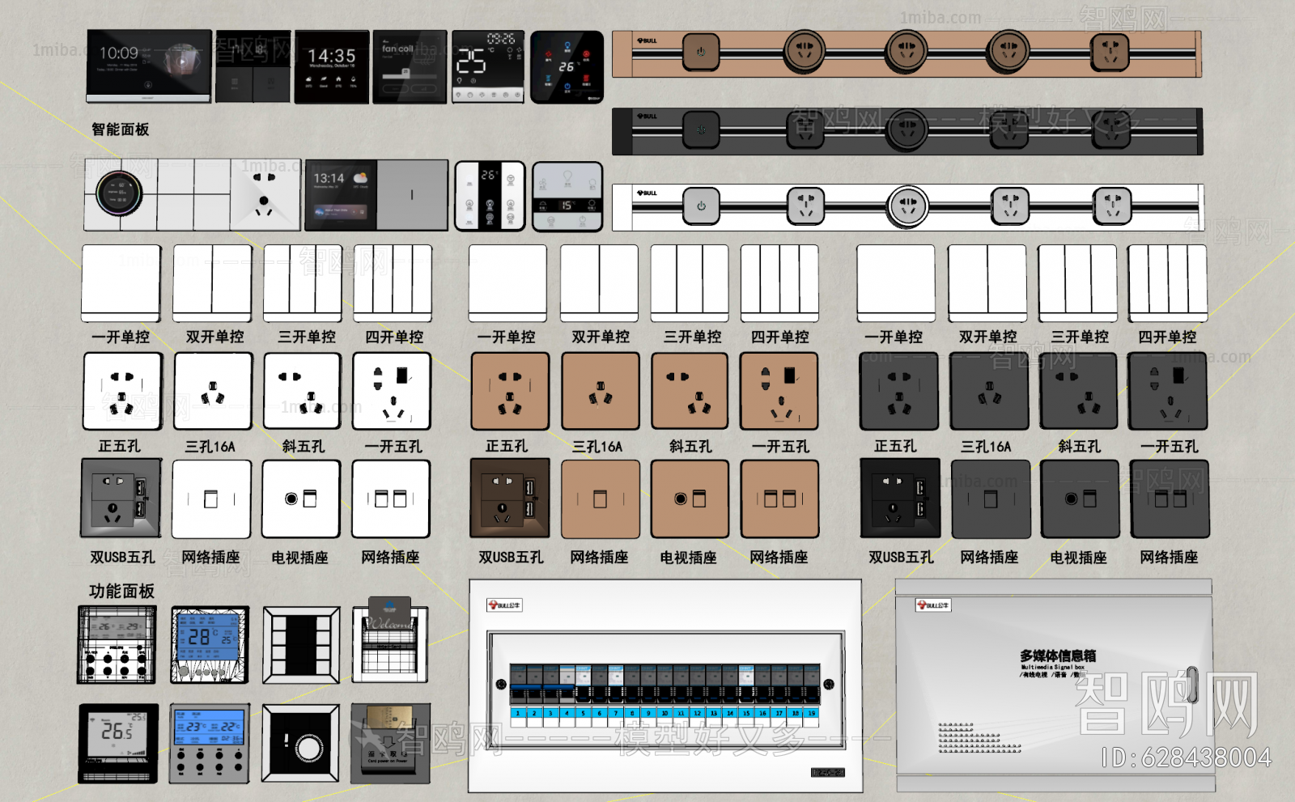Screen dimensions: 1295x802
Task: Choose the copper dual-port 网络插座
Action: (x=780, y=499)
